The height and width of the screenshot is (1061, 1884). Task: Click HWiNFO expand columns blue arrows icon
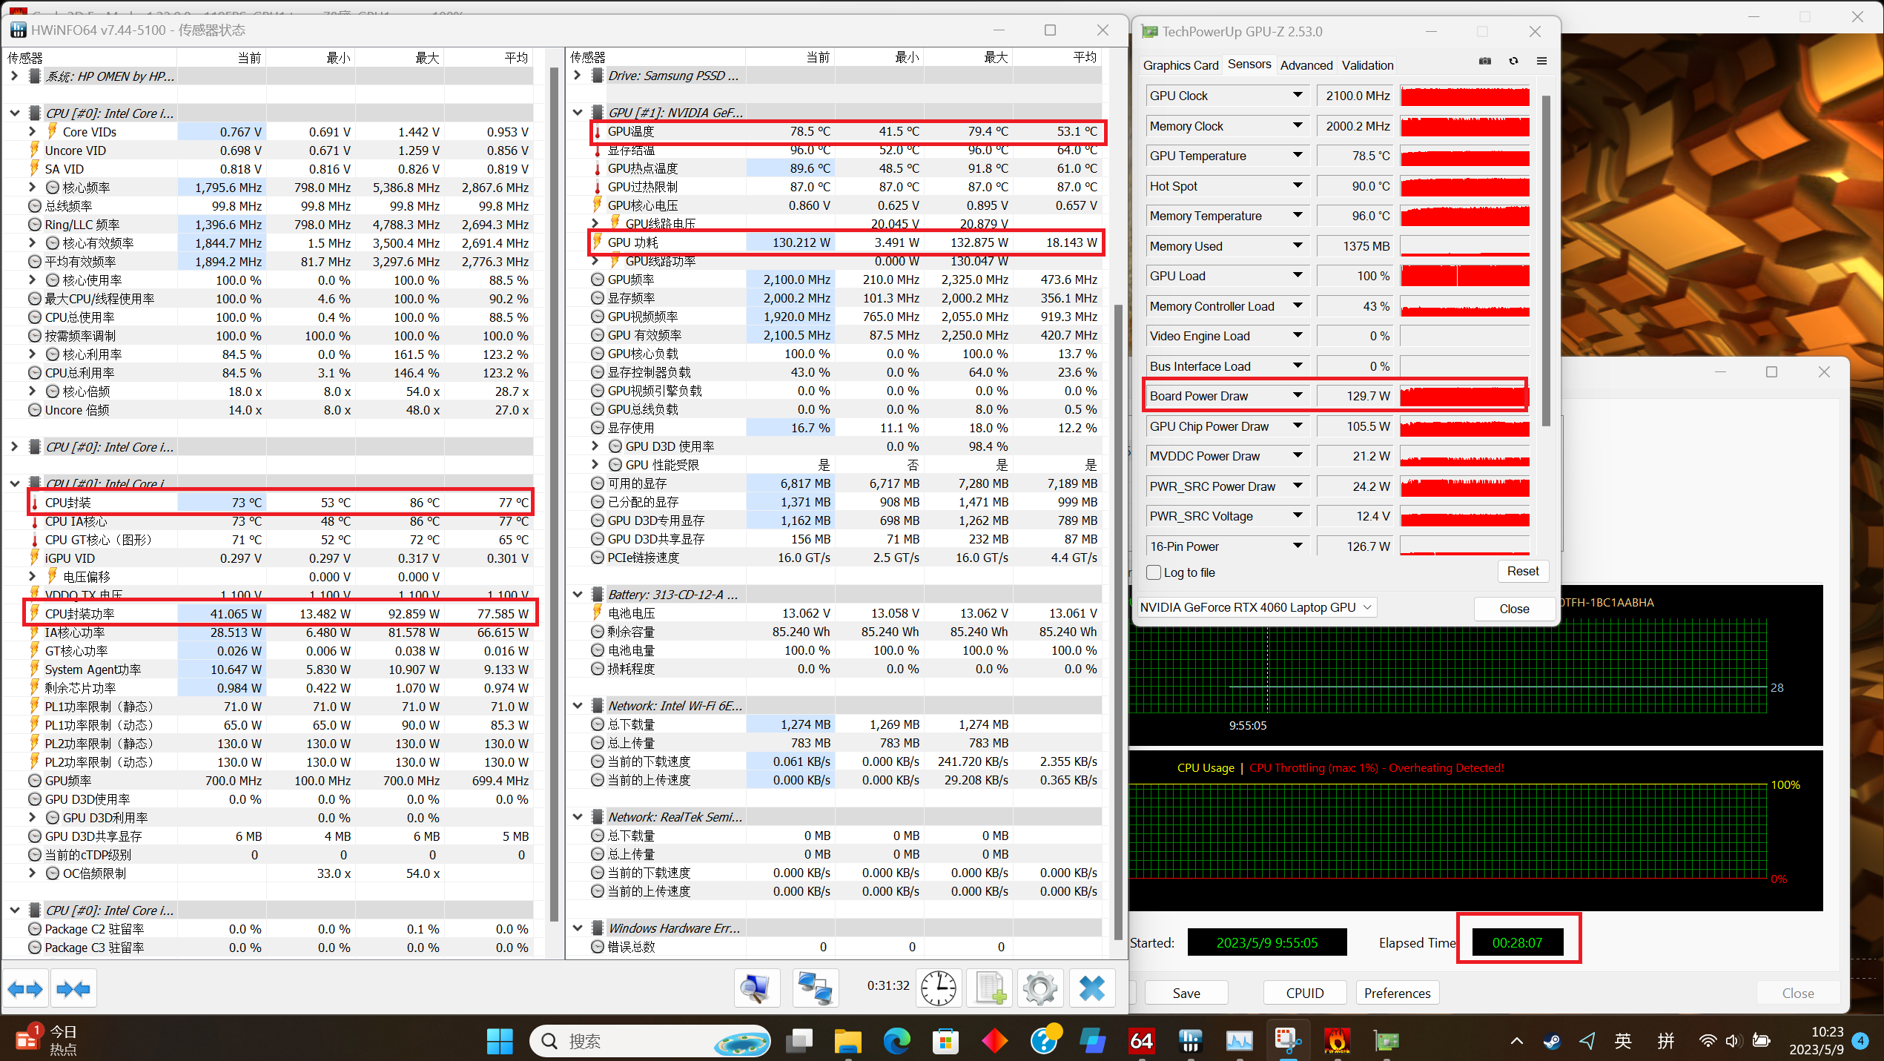[x=25, y=988]
